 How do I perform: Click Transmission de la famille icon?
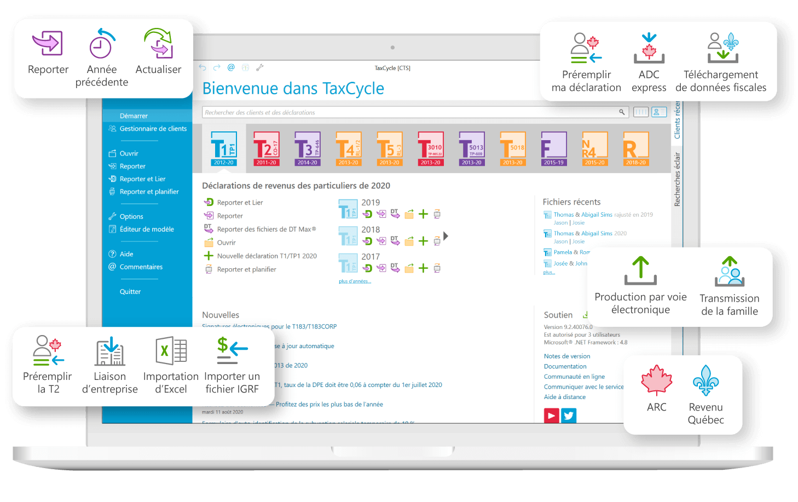pos(730,271)
